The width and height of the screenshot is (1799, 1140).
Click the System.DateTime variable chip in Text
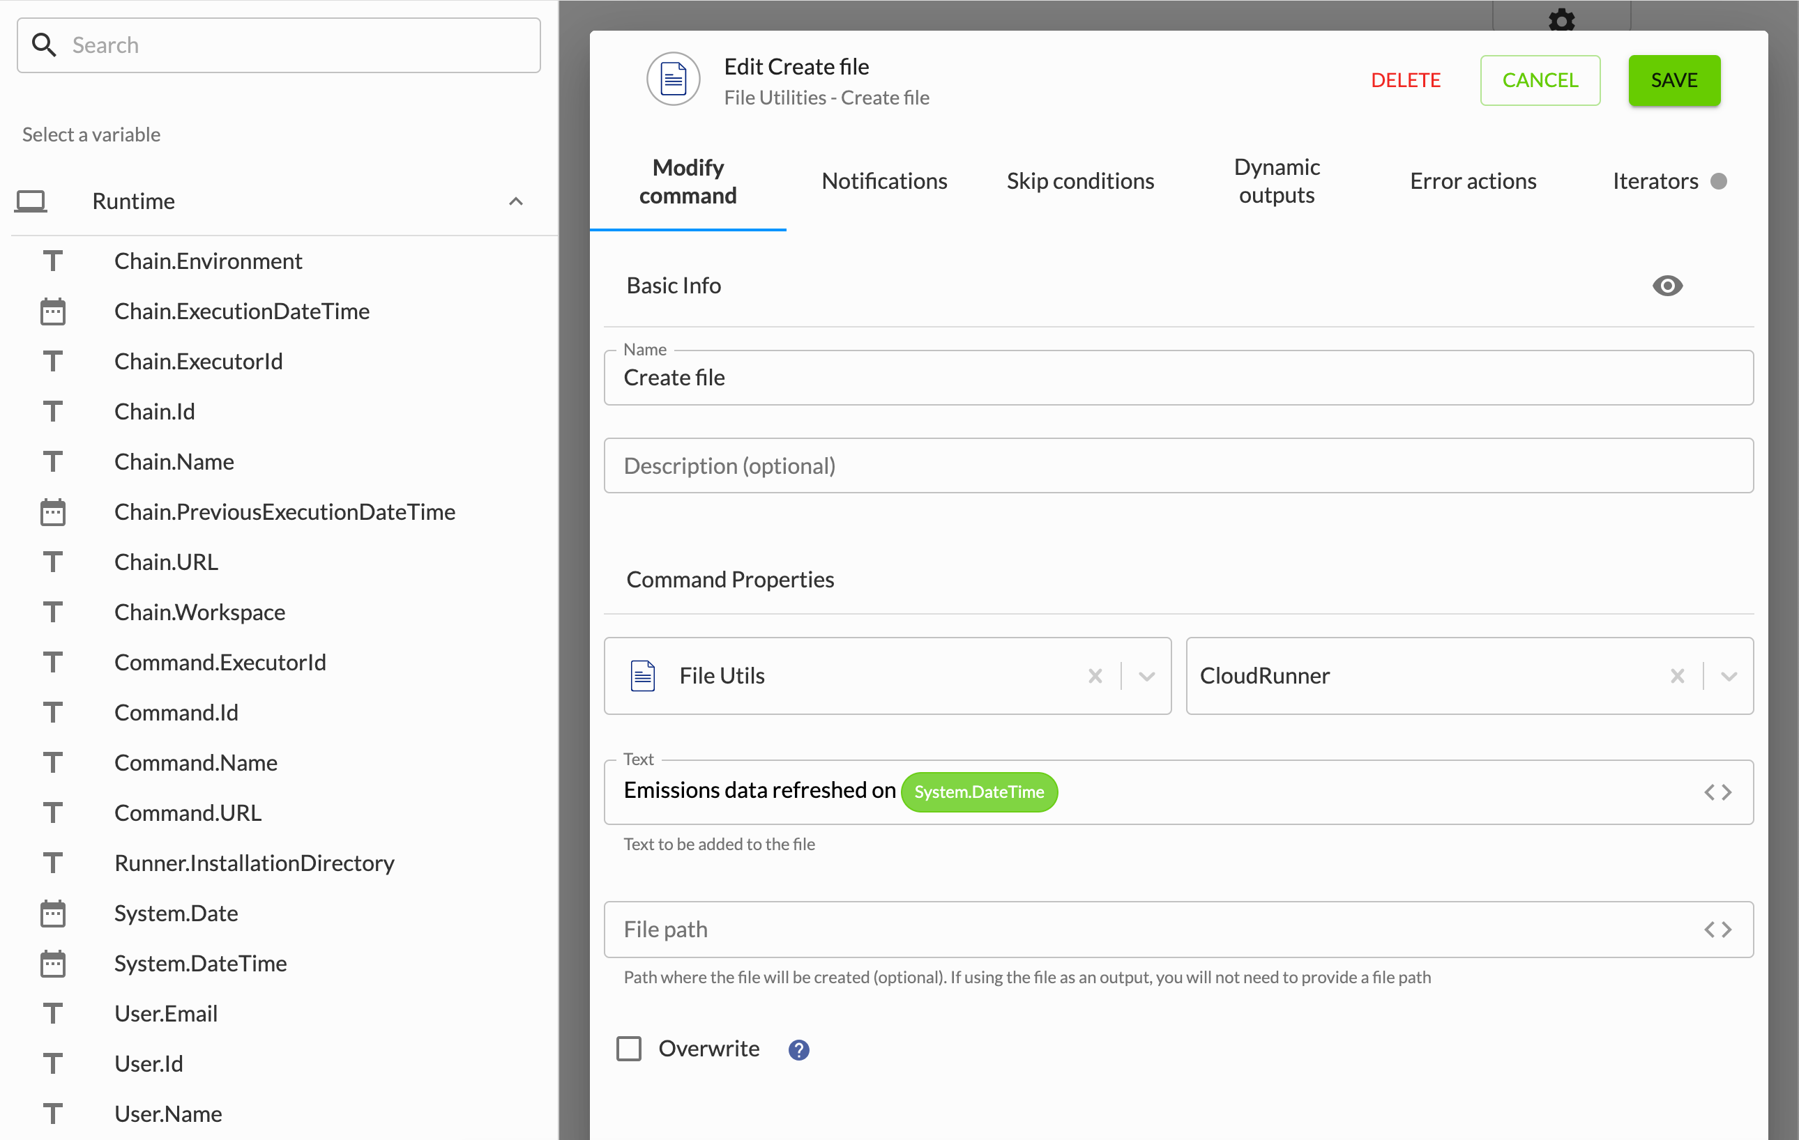click(979, 792)
